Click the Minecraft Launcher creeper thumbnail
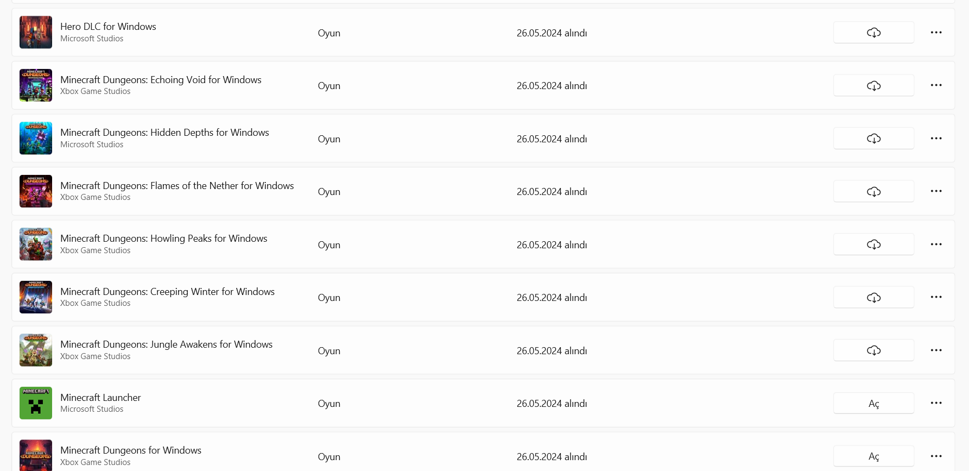 tap(36, 403)
